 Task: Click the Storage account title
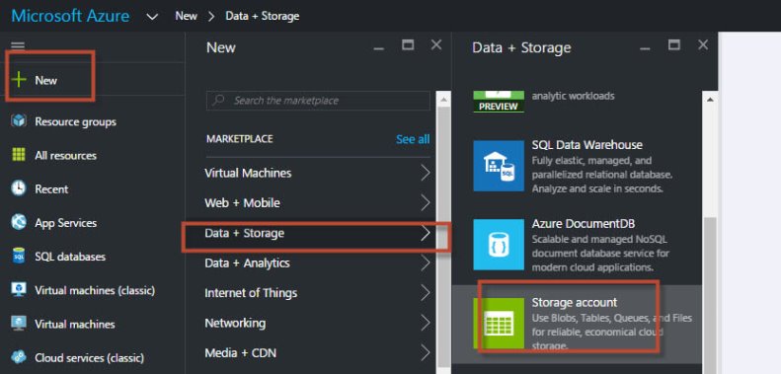[575, 302]
